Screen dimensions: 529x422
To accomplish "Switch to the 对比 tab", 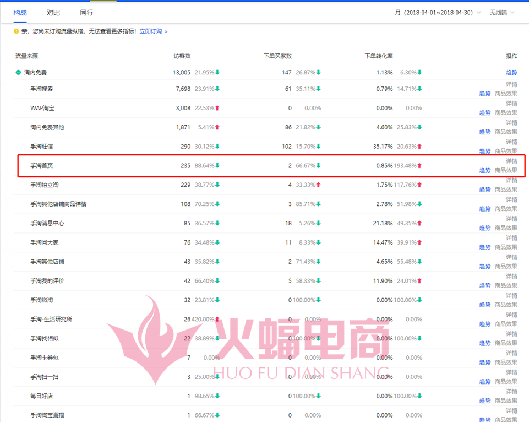I will 53,13.
